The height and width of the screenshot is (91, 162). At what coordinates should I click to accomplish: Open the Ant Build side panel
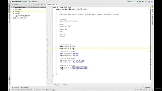click(x=153, y=8)
